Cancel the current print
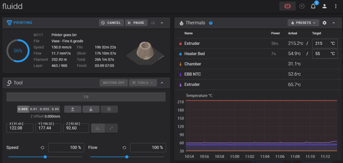Viewport: 343px width, 163px height. coord(111,23)
